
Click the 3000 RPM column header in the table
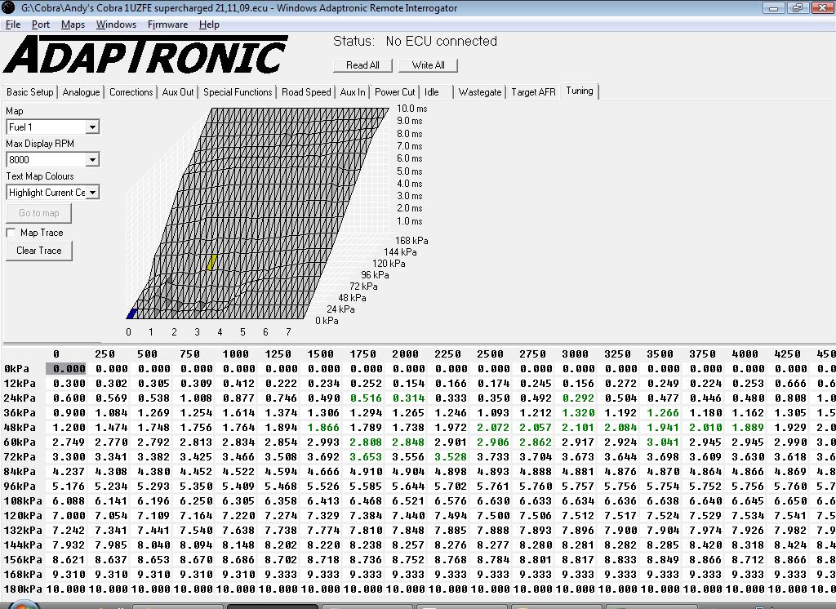click(x=576, y=354)
